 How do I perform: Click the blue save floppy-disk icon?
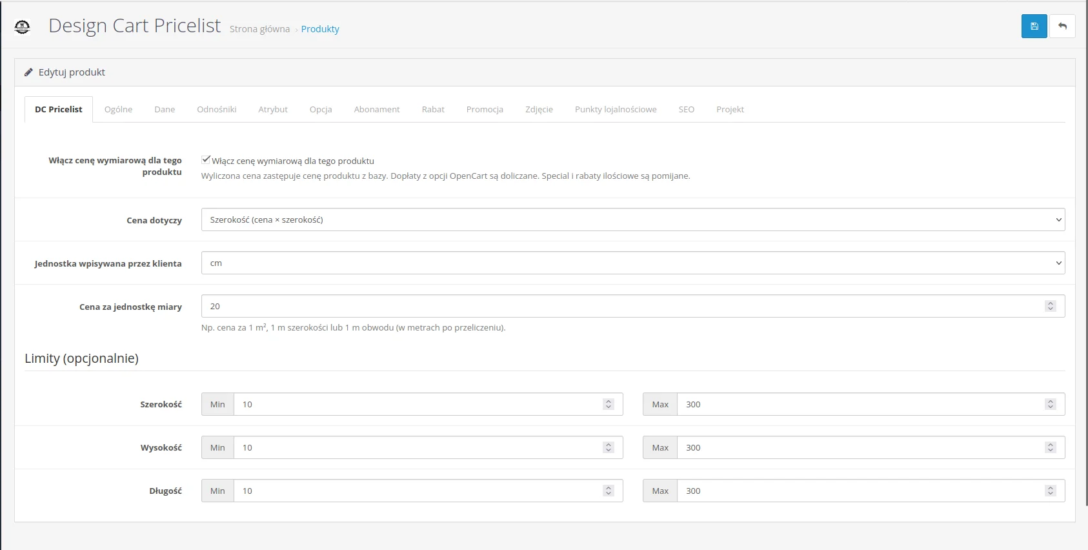[1034, 26]
